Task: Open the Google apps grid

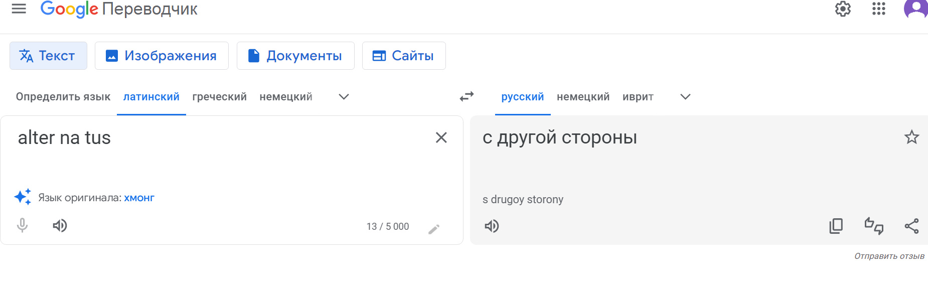Action: click(879, 9)
